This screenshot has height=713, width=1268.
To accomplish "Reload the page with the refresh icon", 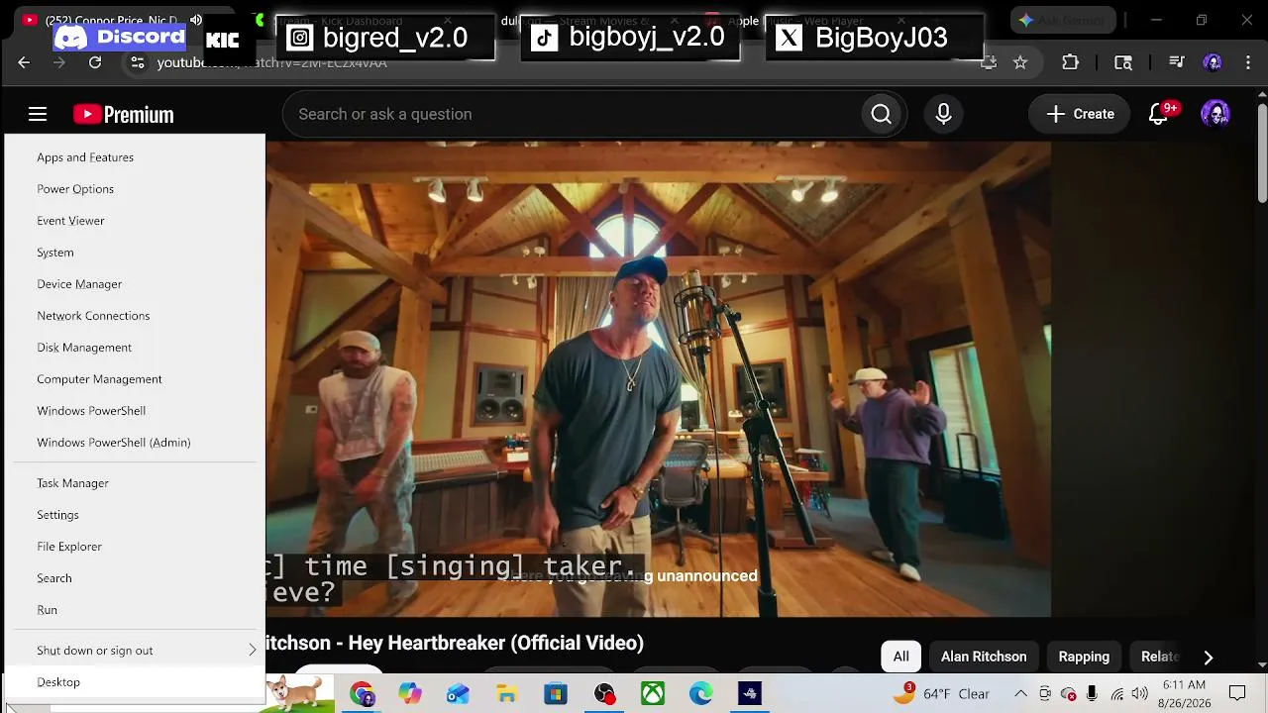I will pos(95,62).
